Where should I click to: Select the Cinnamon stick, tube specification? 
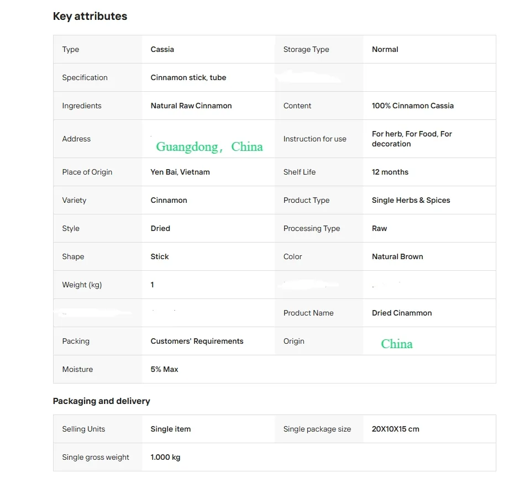click(x=188, y=77)
